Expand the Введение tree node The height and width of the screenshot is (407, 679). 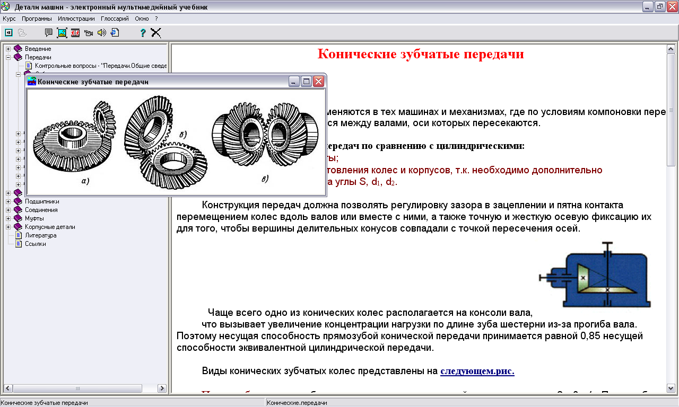click(x=8, y=49)
